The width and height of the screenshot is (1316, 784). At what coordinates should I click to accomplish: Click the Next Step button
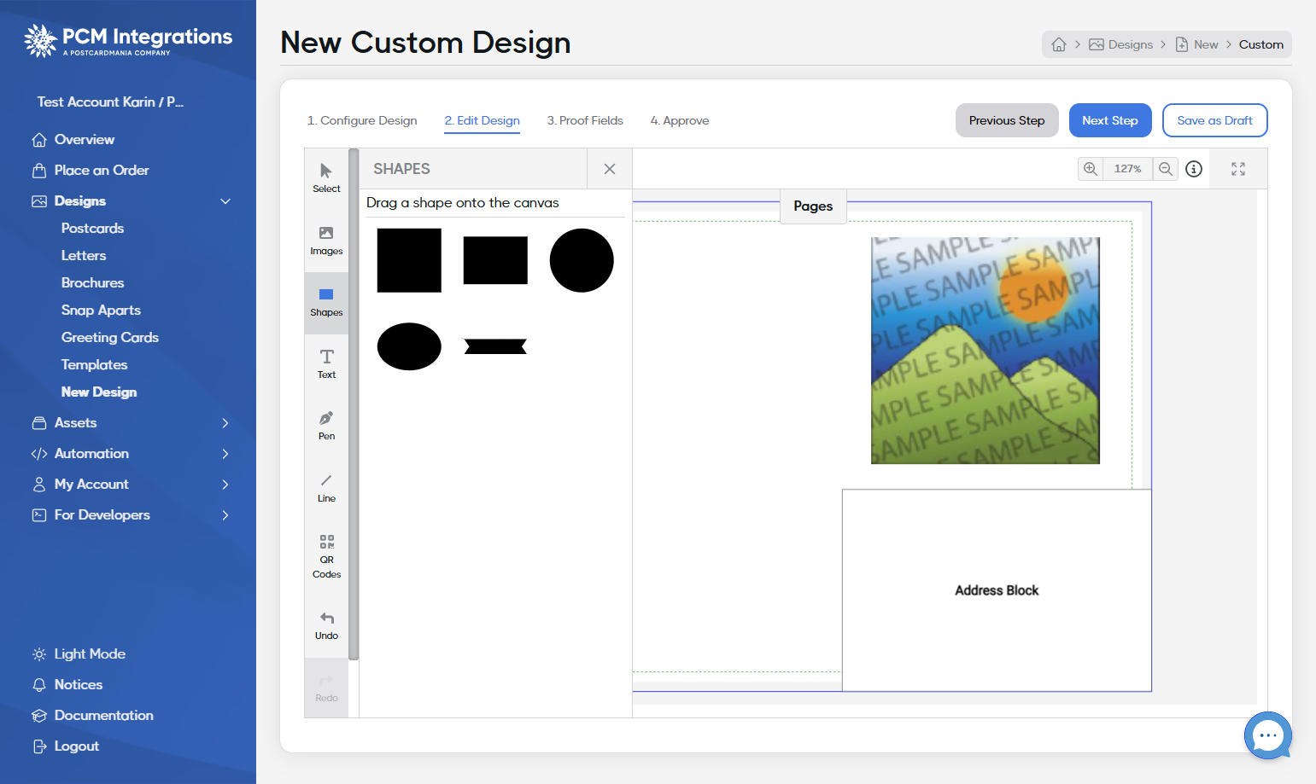pyautogui.click(x=1110, y=120)
